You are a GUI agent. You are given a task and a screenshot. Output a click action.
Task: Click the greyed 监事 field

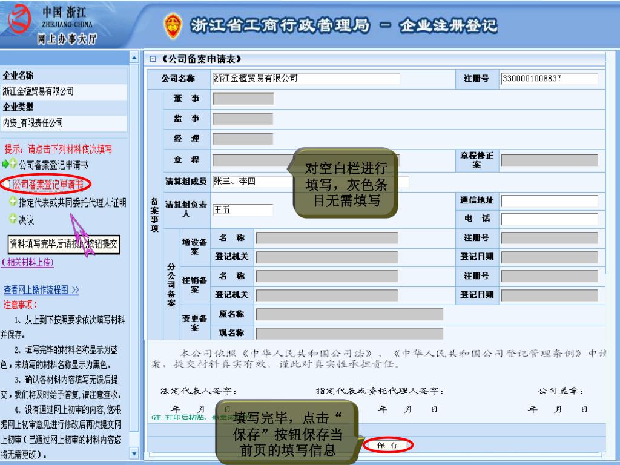[243, 119]
